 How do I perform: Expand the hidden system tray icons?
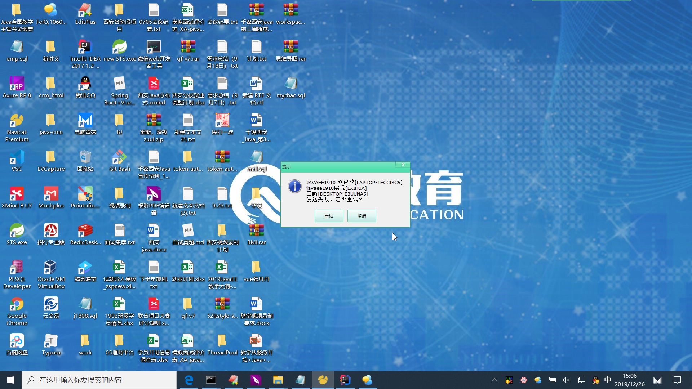(494, 380)
